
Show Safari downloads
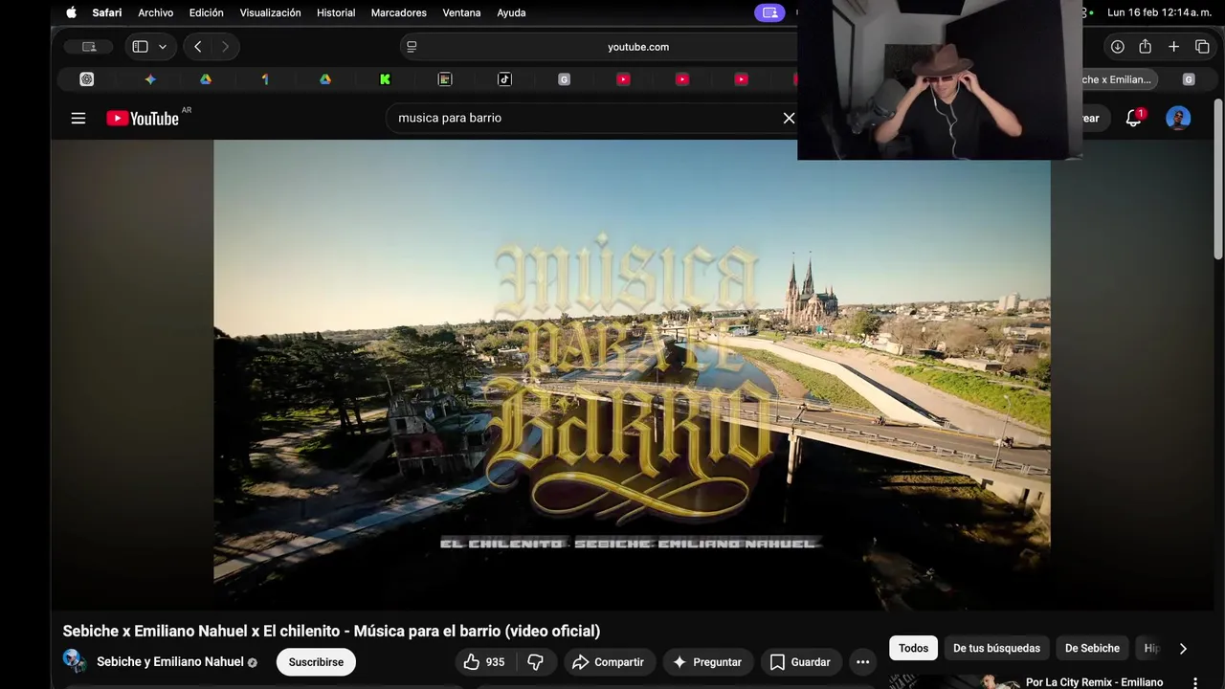pyautogui.click(x=1117, y=46)
